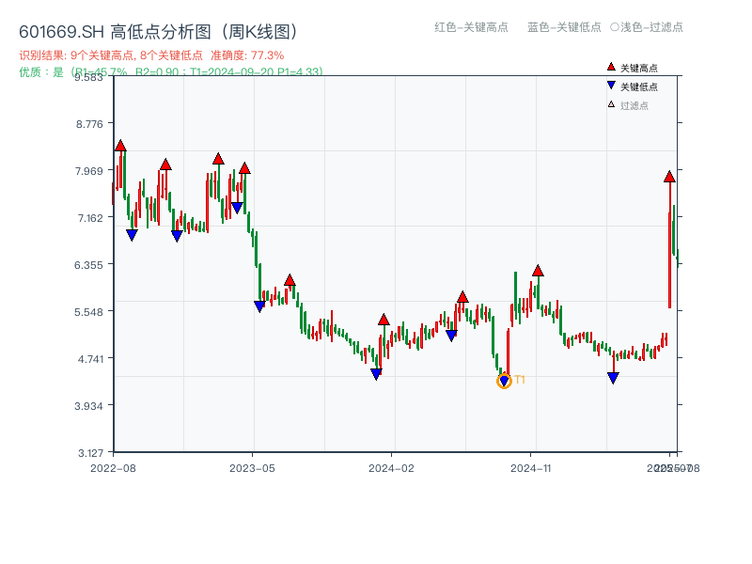This screenshot has height=564, width=752.
Task: Click the red peak marker above the August 2022 high
Action: click(119, 145)
